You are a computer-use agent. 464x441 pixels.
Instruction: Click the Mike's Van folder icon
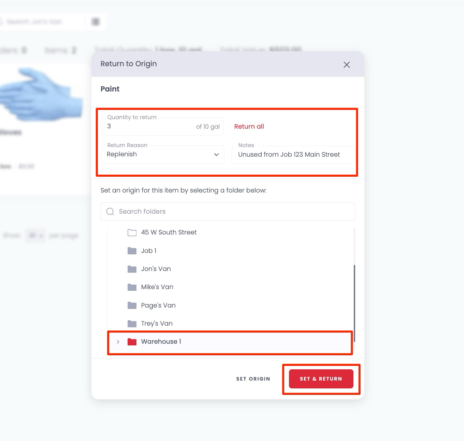click(132, 287)
